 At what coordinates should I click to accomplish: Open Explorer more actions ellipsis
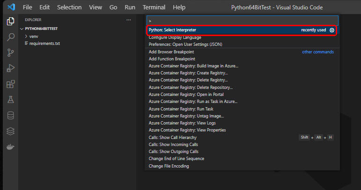tap(128, 20)
